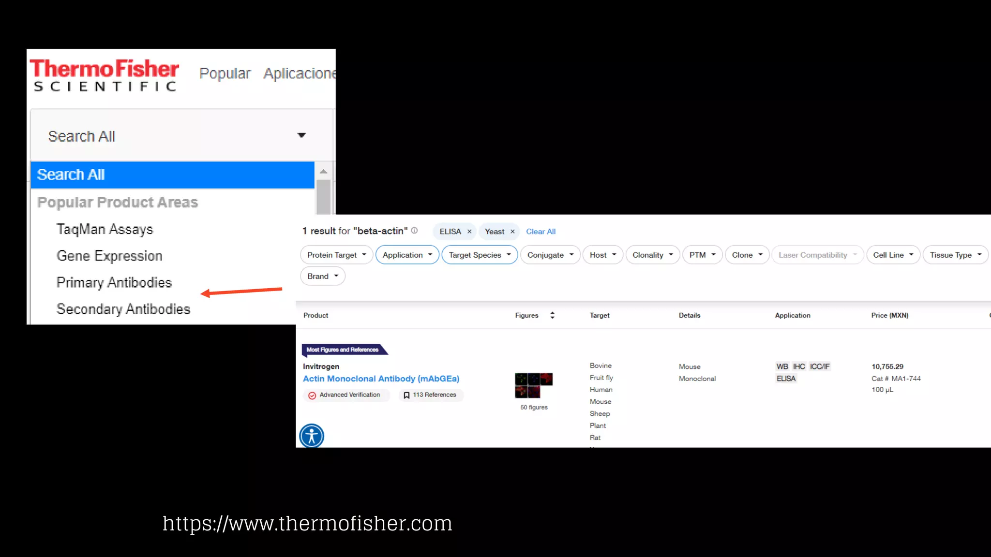The width and height of the screenshot is (991, 557).
Task: Select TaqMan Assays option
Action: click(105, 229)
